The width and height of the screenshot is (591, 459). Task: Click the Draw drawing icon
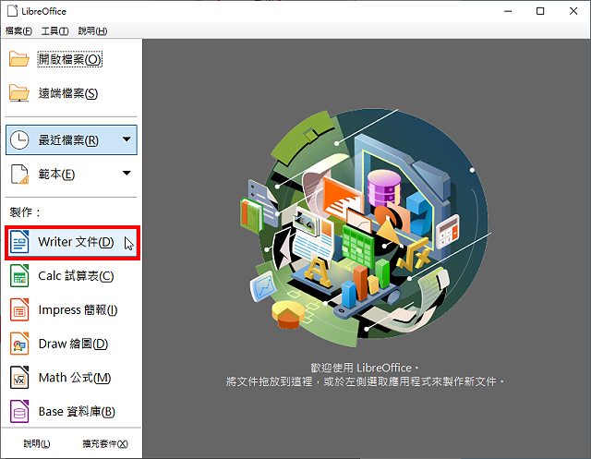(19, 344)
